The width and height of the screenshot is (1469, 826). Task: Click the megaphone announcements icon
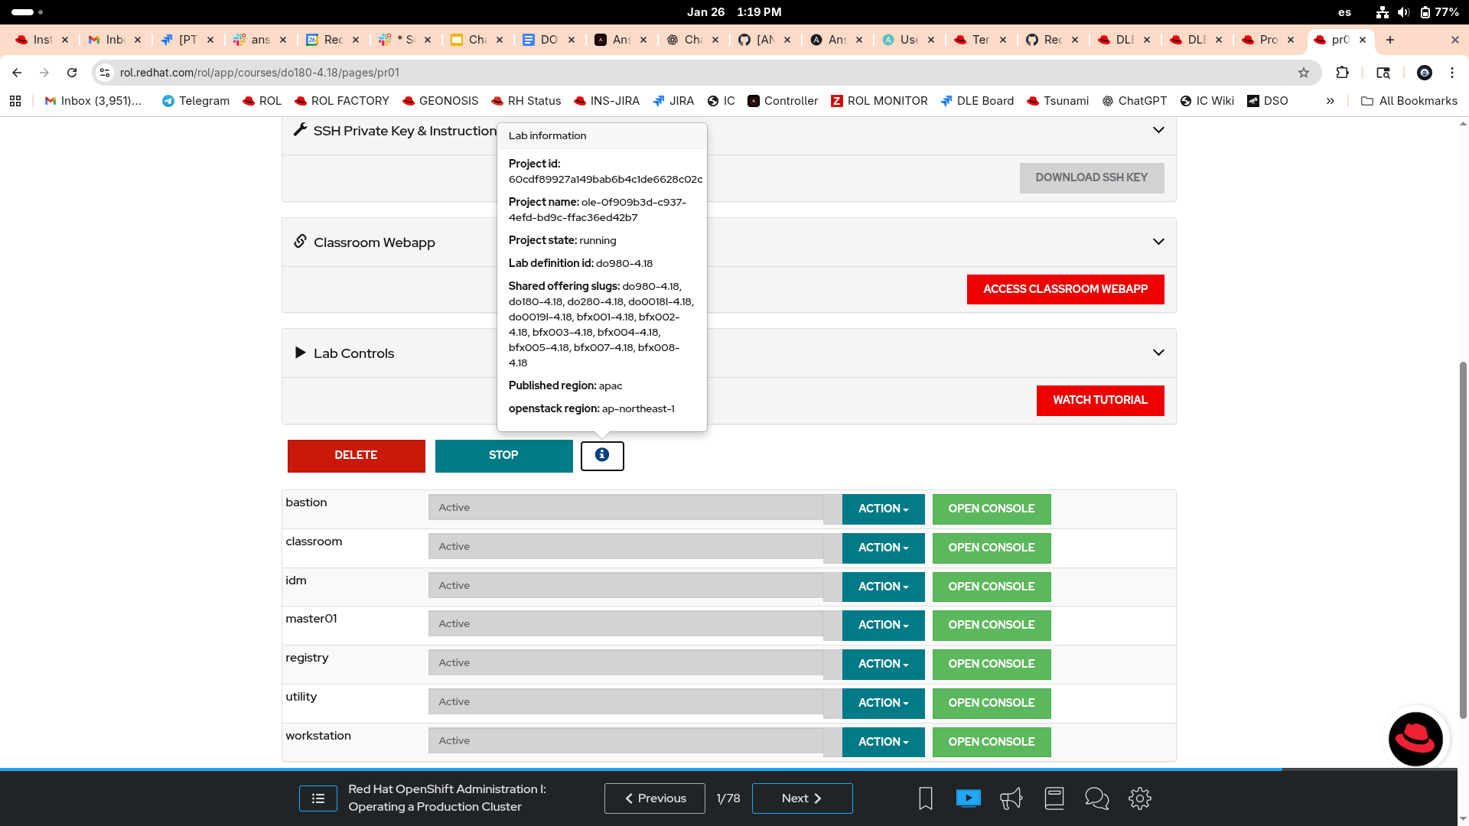tap(1011, 798)
